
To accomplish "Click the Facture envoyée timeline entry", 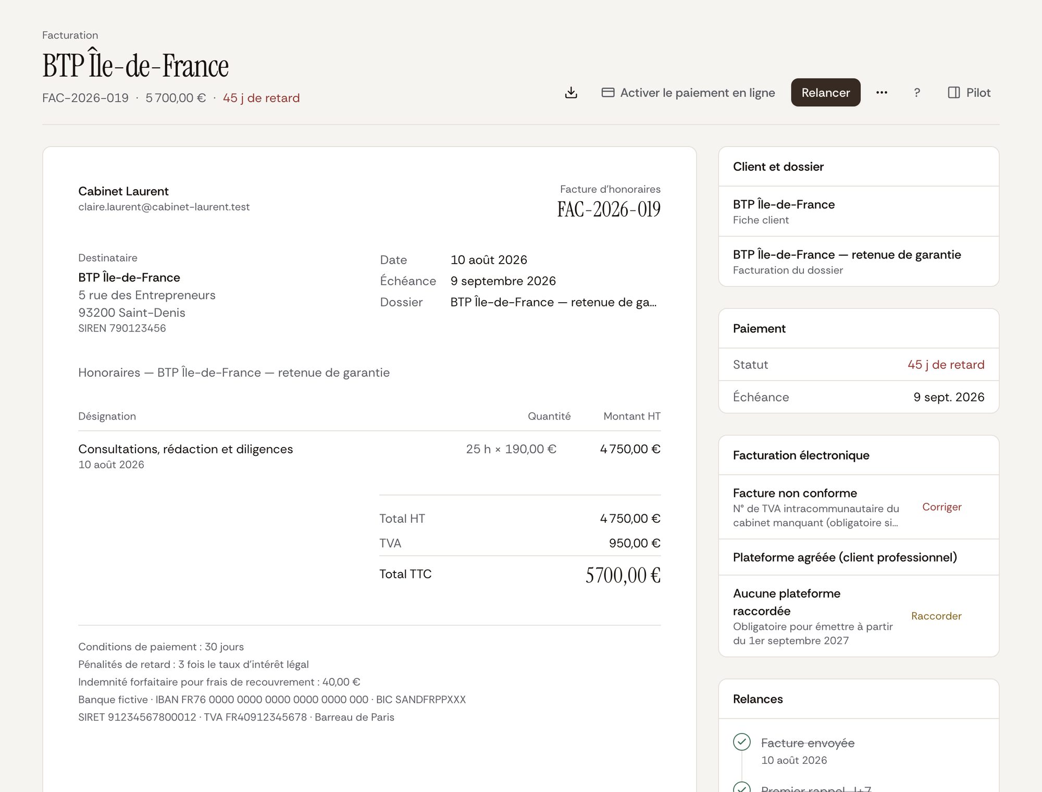I will coord(808,751).
